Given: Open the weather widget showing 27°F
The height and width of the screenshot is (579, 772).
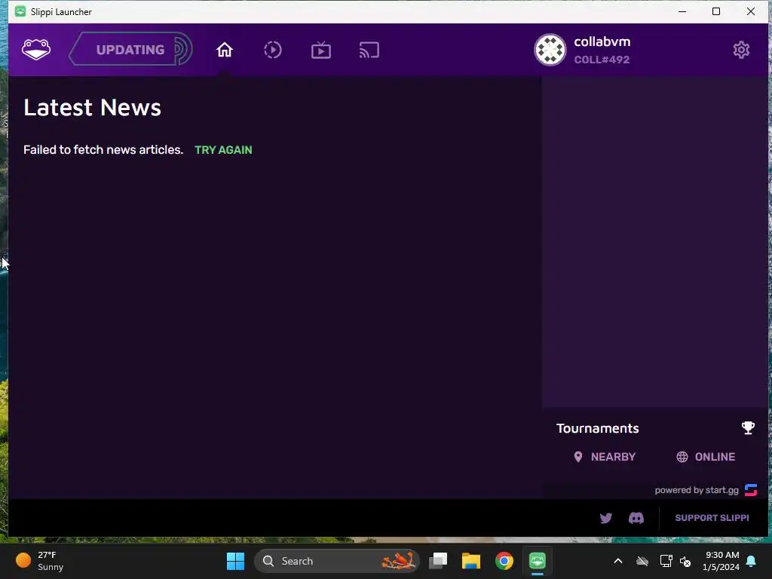Looking at the screenshot, I should [x=39, y=561].
